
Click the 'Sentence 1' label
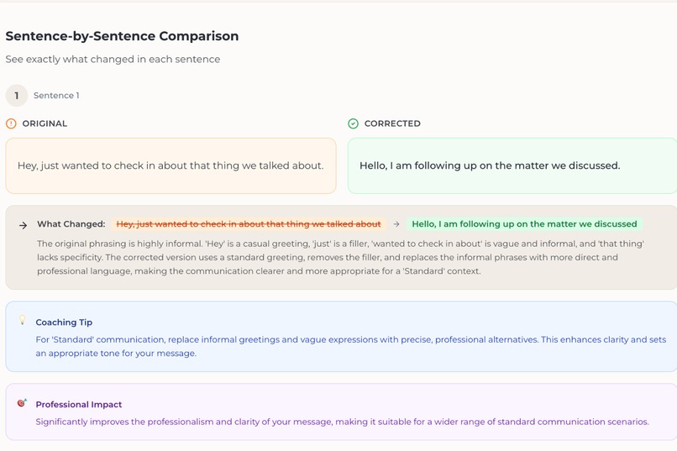pos(56,96)
